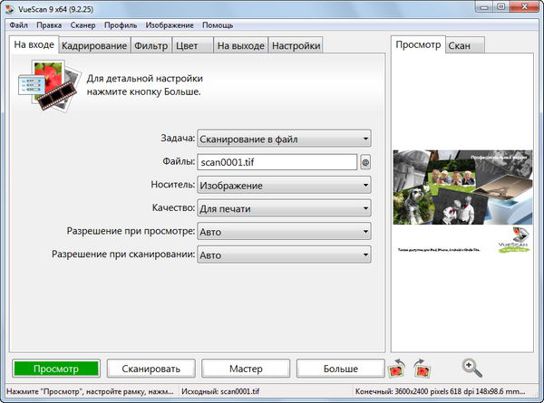This screenshot has height=403, width=544.
Task: Open the Задача dropdown
Action: click(x=284, y=139)
